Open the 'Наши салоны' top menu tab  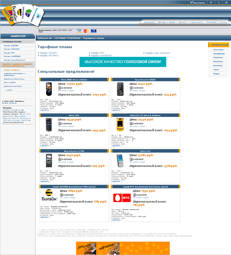tap(196, 22)
